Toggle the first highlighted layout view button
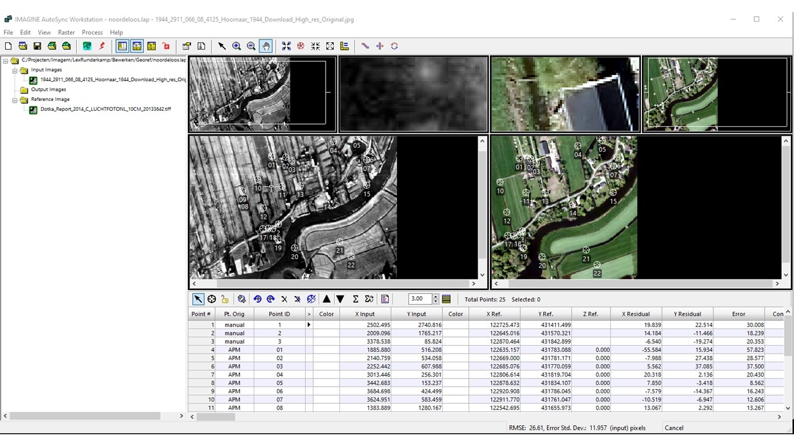Viewport: 794px width, 446px height. pos(122,46)
